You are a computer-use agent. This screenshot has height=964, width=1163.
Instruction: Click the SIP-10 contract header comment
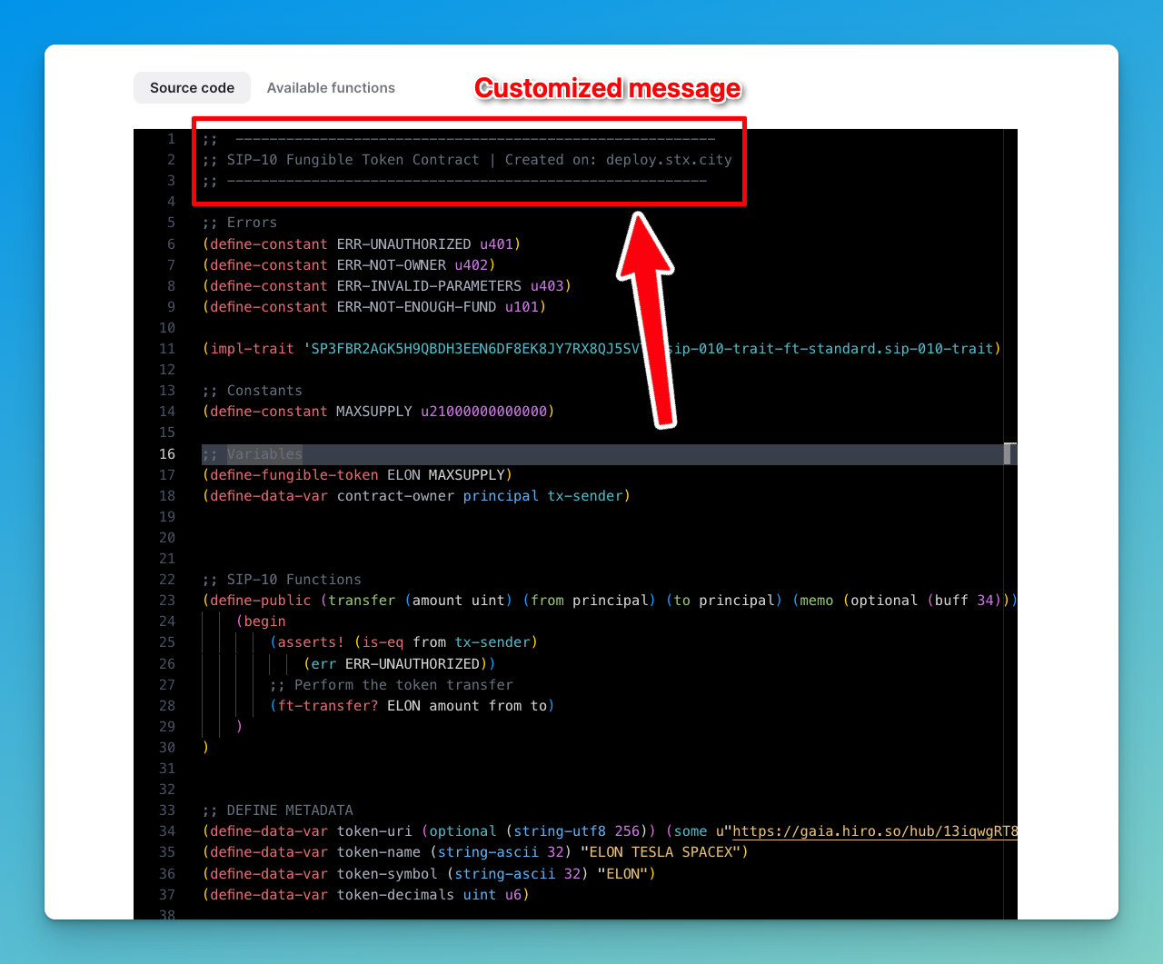click(467, 159)
